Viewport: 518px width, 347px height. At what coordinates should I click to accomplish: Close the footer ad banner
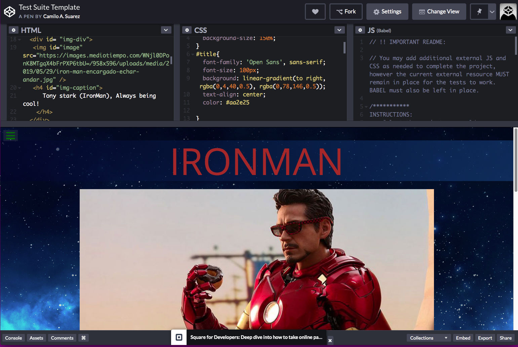pos(330,341)
